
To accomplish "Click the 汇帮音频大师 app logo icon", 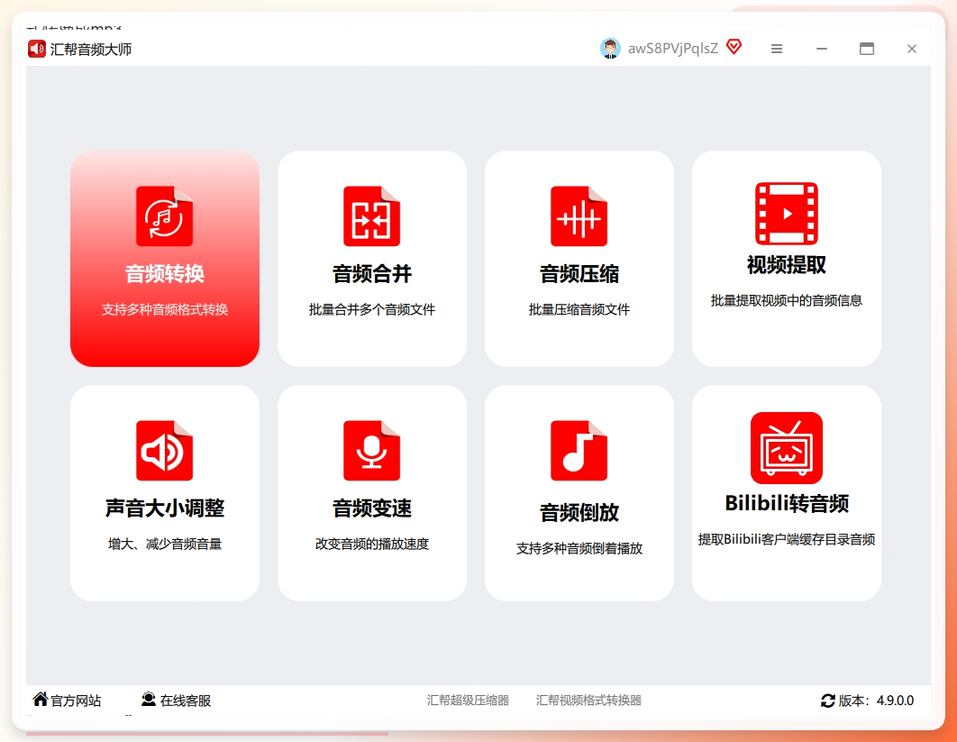I will pos(37,49).
